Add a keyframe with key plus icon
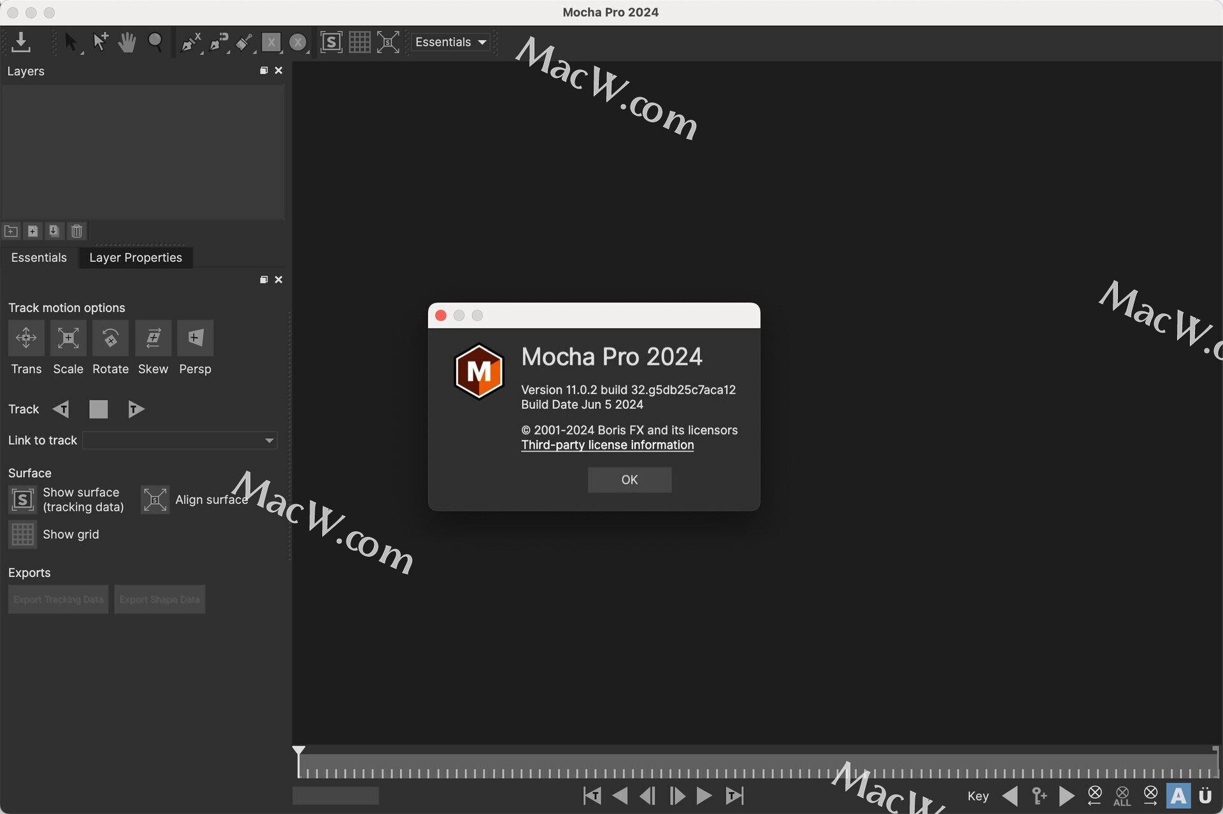1223x814 pixels. [1039, 796]
